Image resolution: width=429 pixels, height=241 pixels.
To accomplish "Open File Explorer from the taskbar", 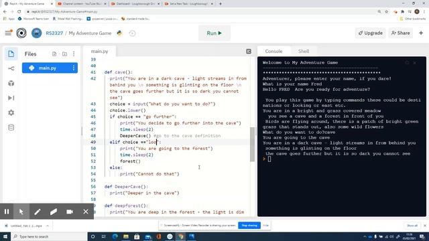I will point(126,236).
